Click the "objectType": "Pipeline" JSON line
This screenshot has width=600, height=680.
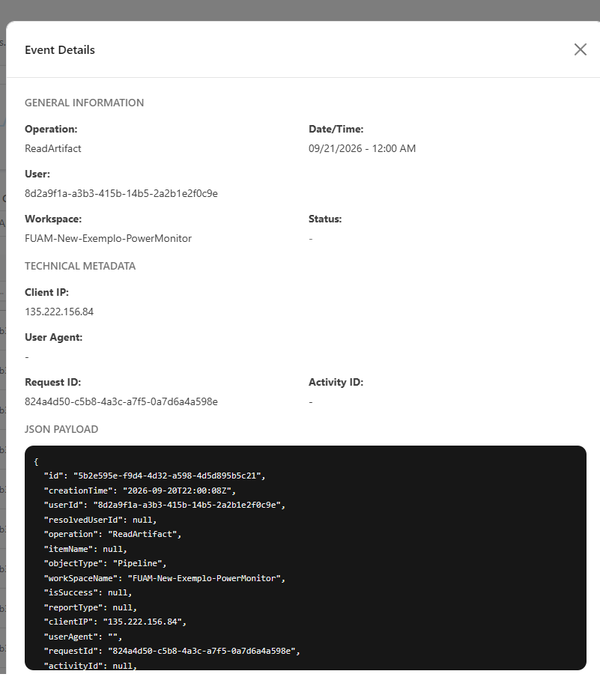point(105,563)
